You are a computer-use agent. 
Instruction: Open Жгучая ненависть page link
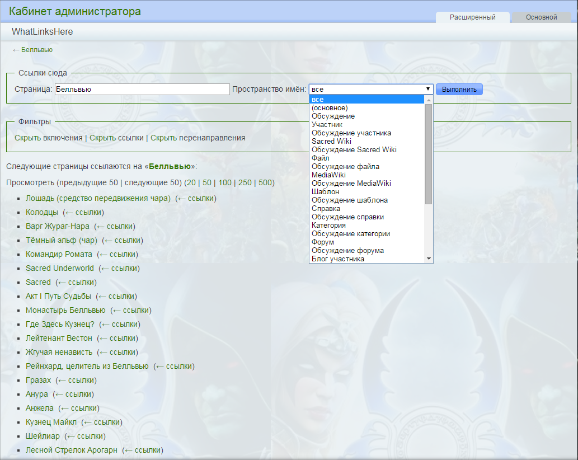[x=59, y=353]
